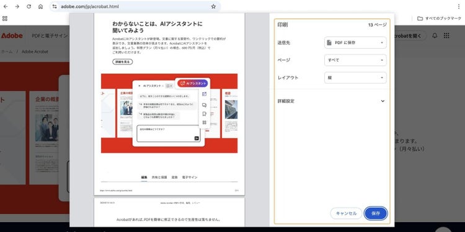Go back in browser history

6,7
